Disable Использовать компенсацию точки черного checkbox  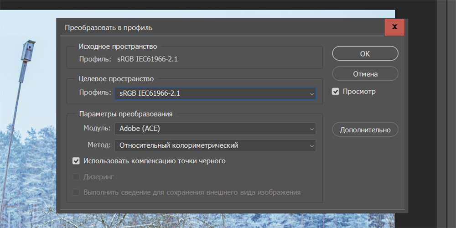pyautogui.click(x=76, y=161)
